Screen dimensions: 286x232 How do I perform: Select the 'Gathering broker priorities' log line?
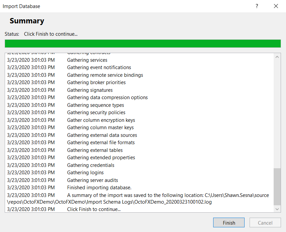point(96,82)
